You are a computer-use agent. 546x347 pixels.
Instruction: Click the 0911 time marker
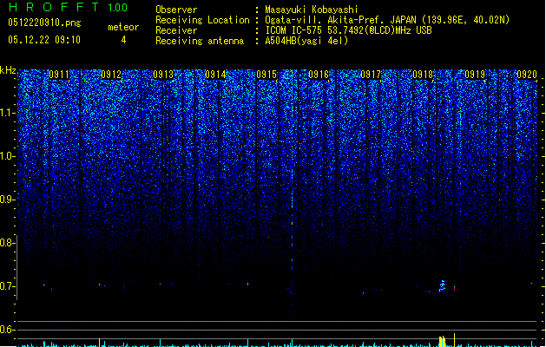[x=59, y=75]
